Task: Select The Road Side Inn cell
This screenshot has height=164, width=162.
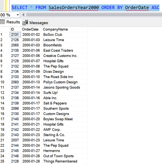Action: tap(65, 77)
